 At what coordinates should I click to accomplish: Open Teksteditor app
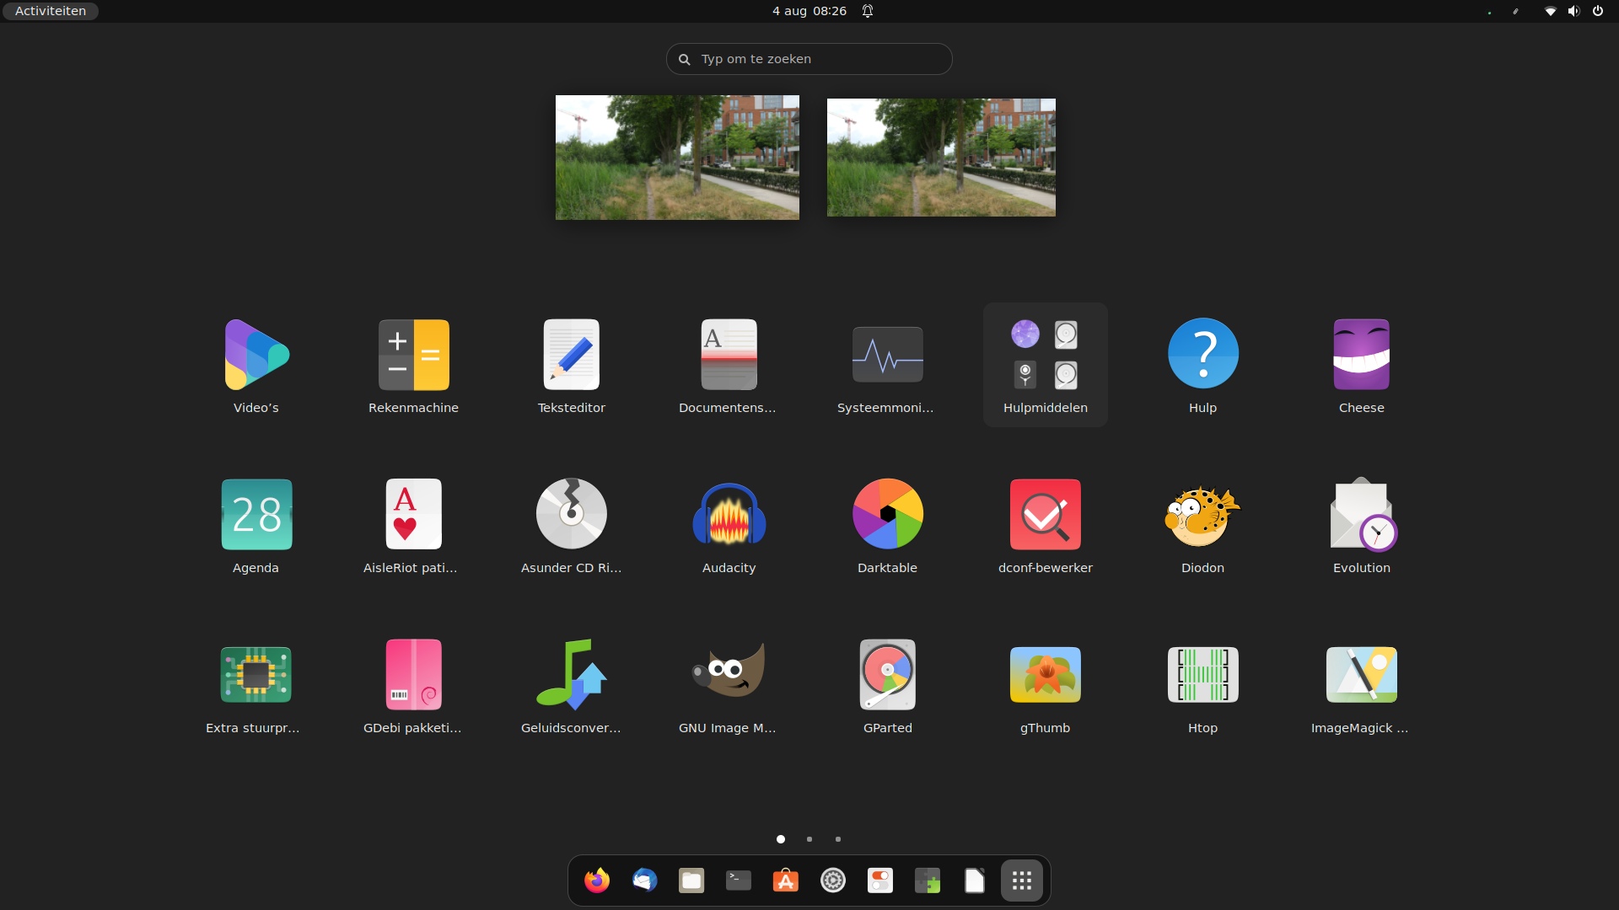pyautogui.click(x=571, y=355)
